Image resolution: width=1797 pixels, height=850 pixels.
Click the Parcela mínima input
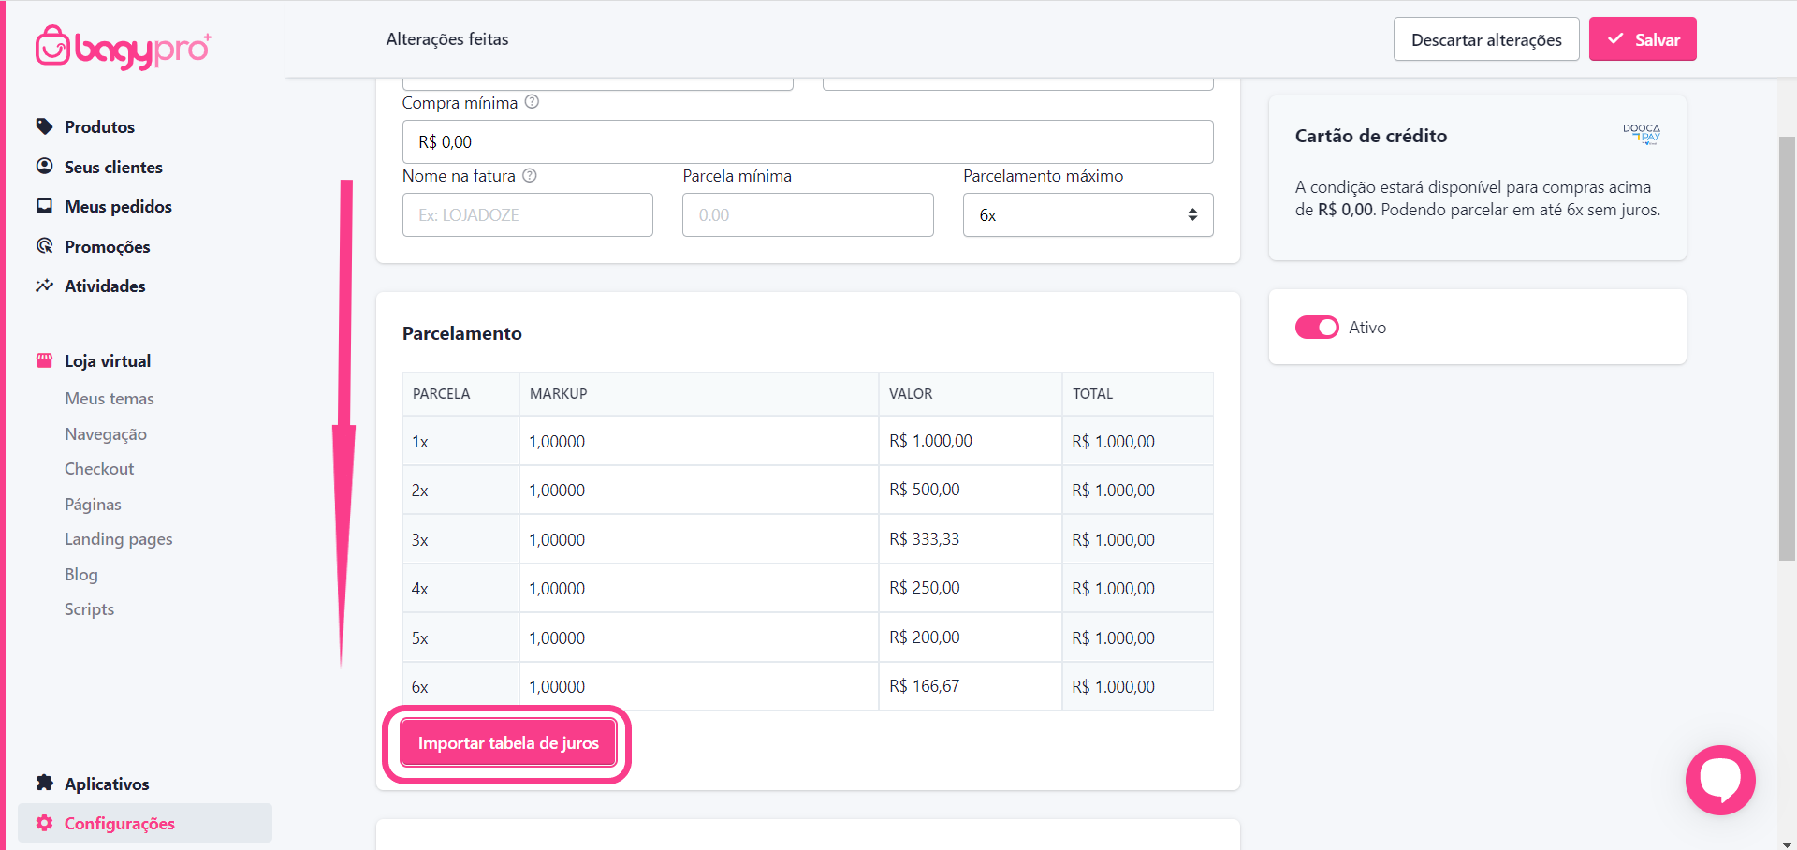coord(808,214)
